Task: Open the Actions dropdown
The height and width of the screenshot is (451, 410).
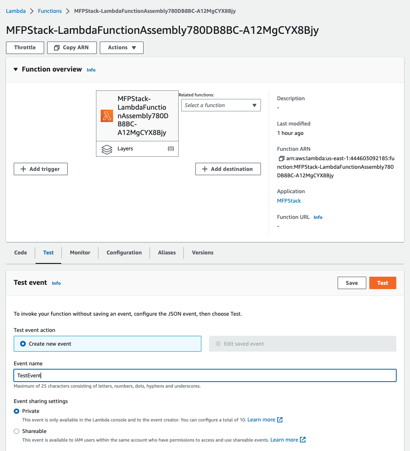Action: point(121,48)
